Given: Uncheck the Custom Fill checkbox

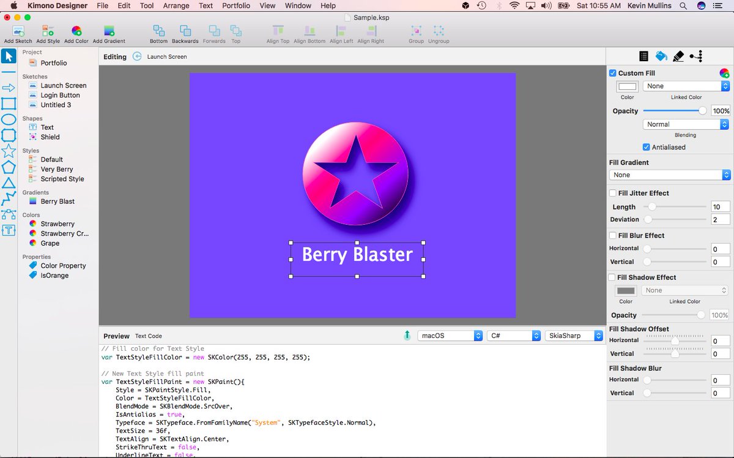Looking at the screenshot, I should [x=612, y=72].
